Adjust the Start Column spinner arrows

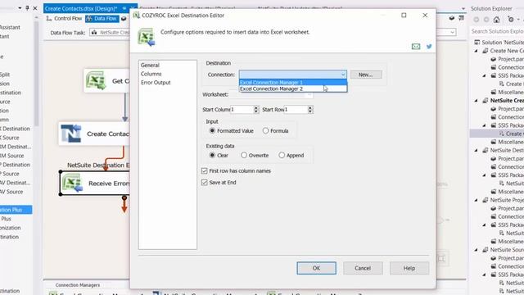256,109
